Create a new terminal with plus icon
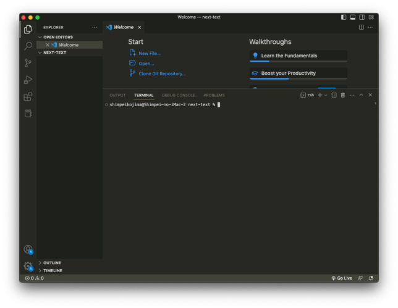Image resolution: width=398 pixels, height=308 pixels. pos(320,95)
